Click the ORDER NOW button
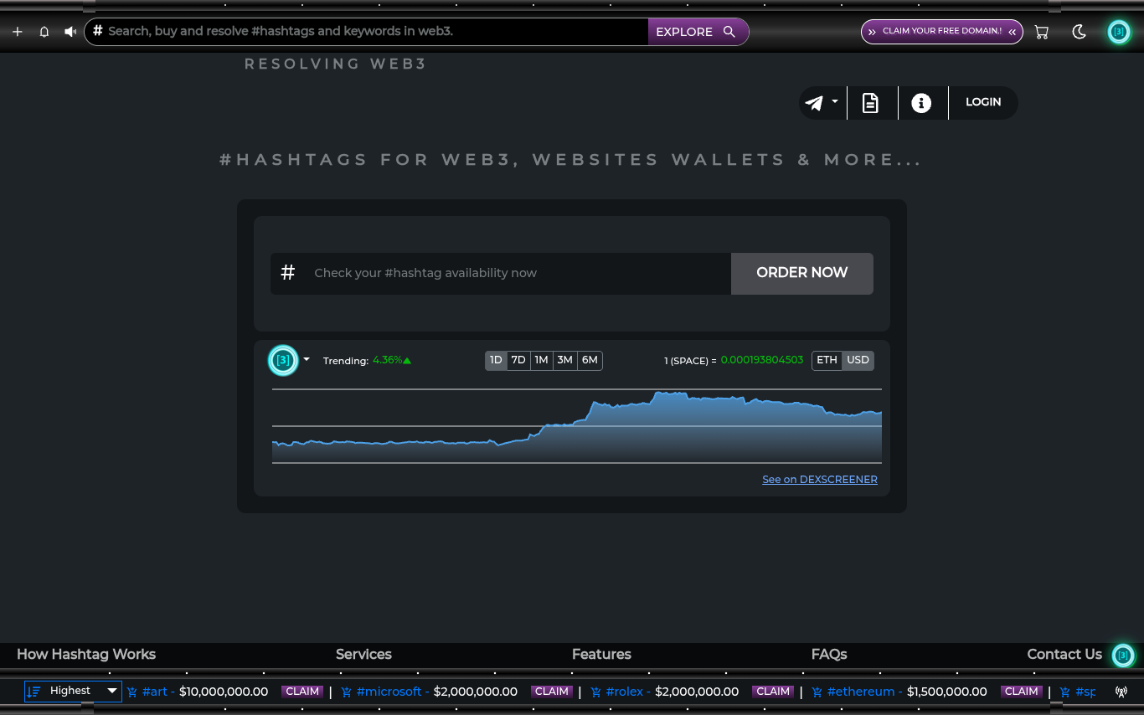 (802, 273)
